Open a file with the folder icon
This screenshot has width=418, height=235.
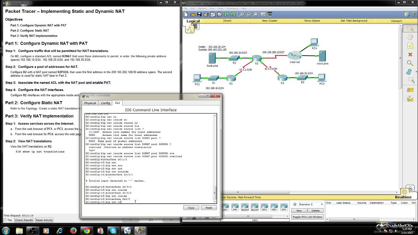click(193, 14)
